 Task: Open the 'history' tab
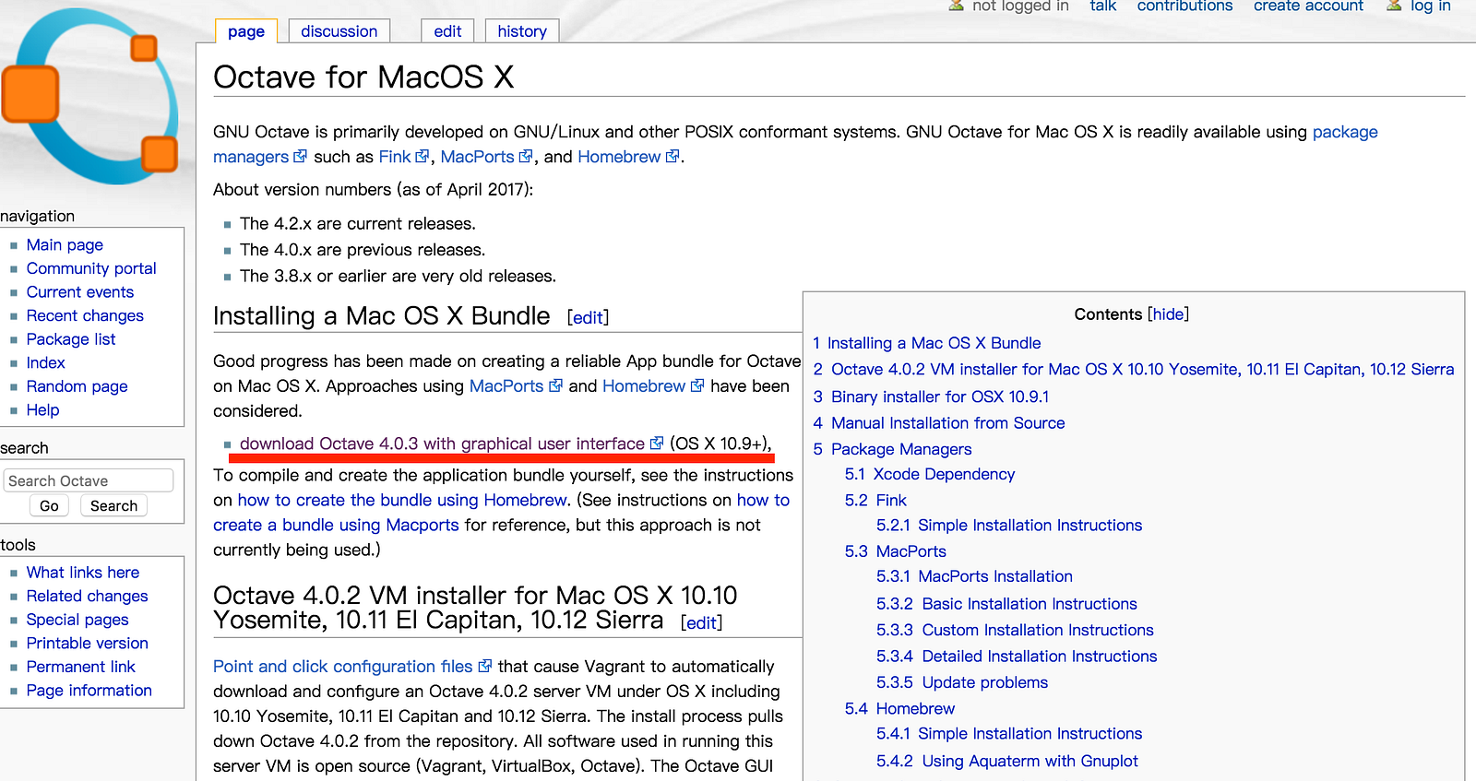click(522, 31)
